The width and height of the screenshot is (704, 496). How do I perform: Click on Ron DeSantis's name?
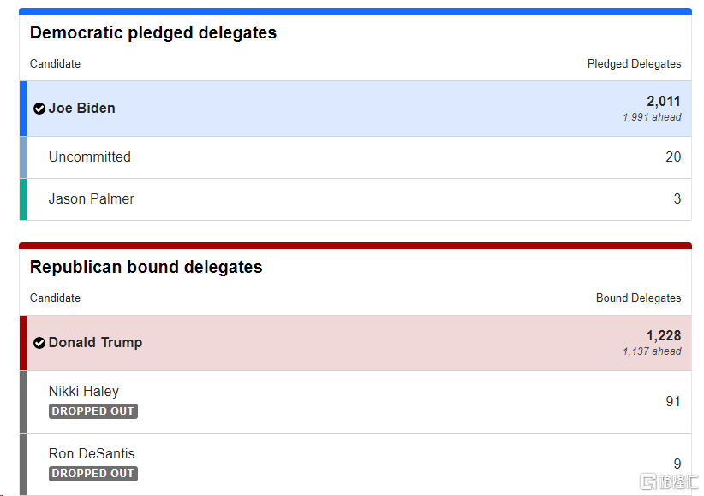point(92,454)
